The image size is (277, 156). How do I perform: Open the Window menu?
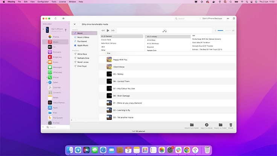[x=72, y=2]
